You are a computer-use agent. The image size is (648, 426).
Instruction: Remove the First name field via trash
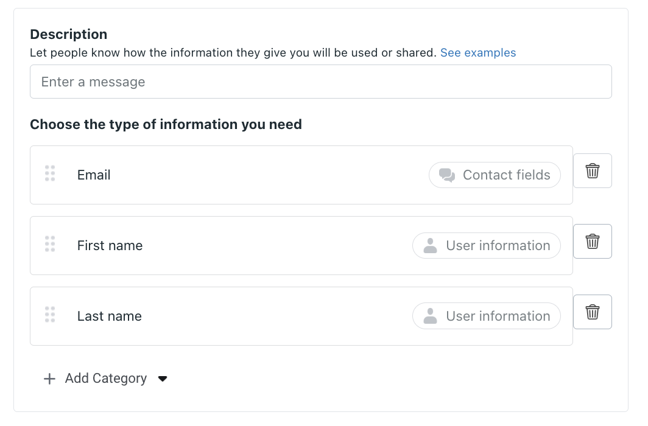click(593, 242)
